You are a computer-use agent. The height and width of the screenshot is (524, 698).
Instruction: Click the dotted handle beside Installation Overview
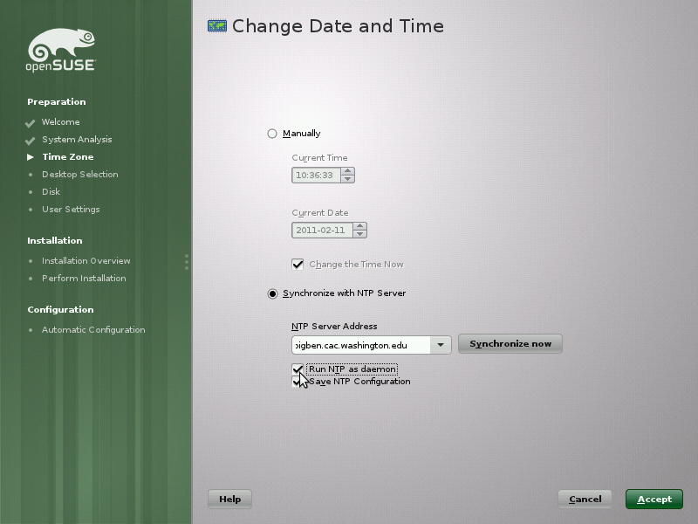[x=186, y=262]
